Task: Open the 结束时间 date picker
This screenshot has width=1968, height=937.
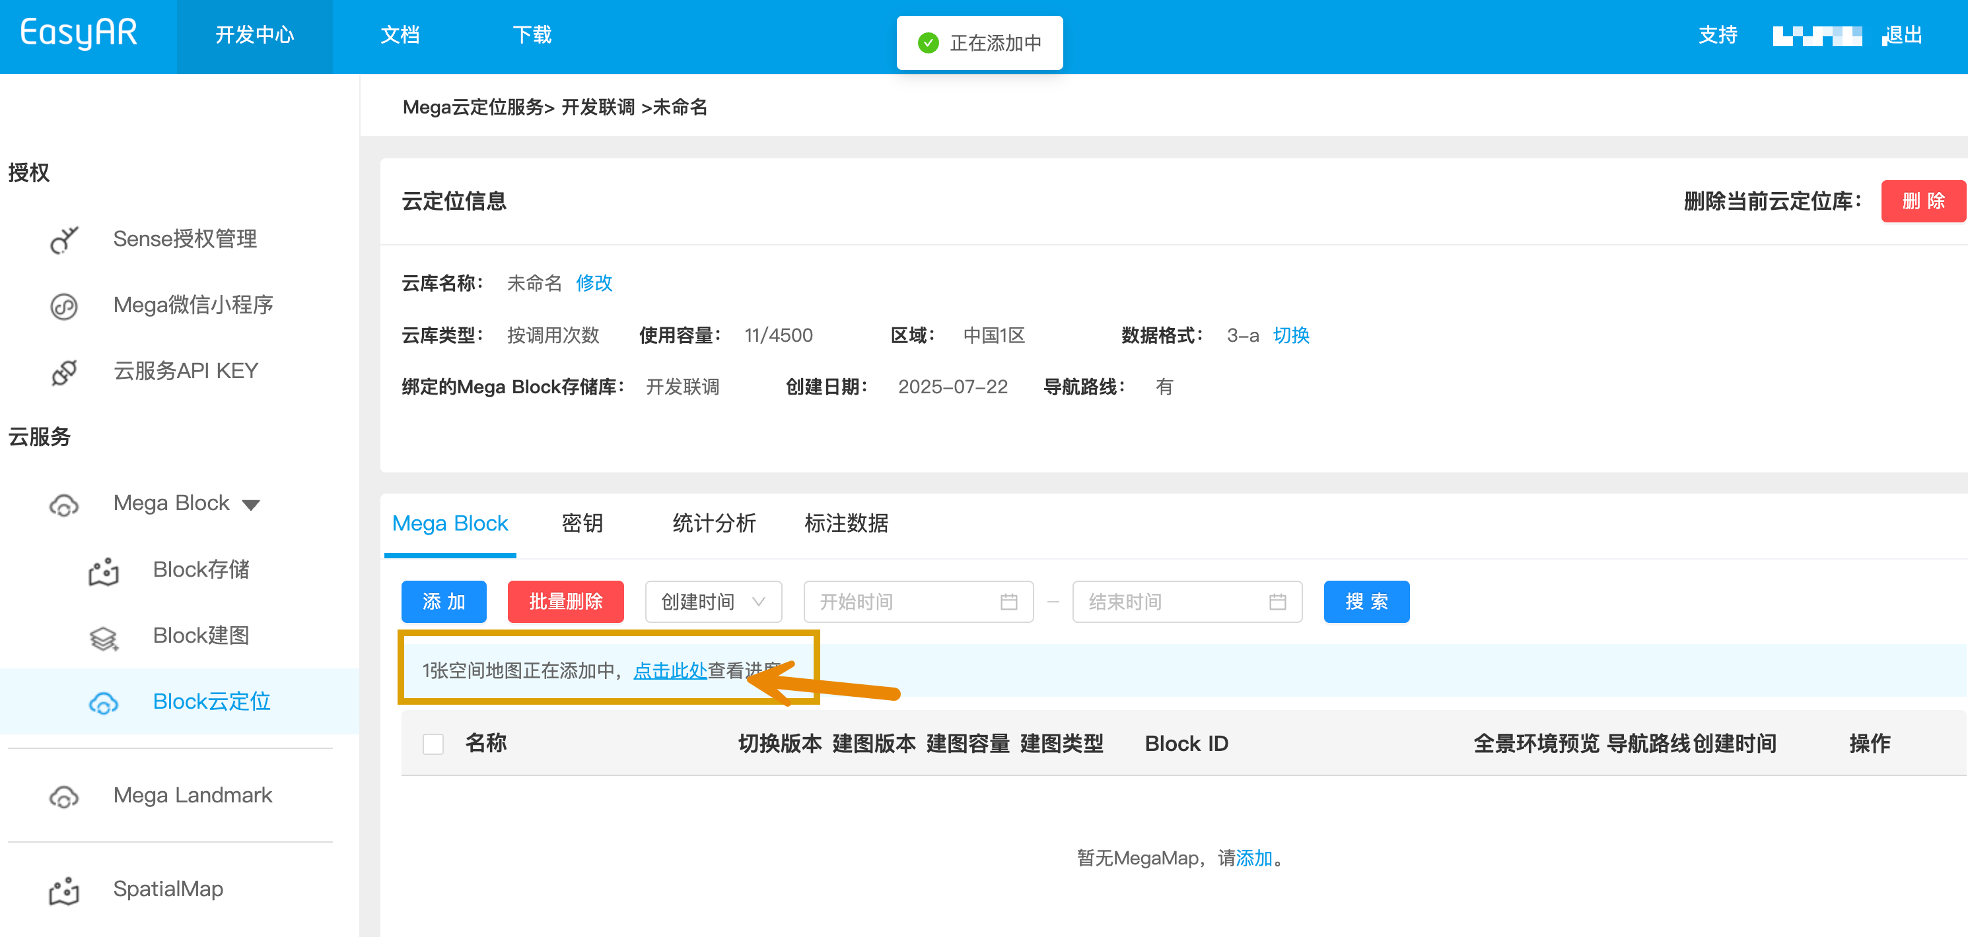Action: (1187, 602)
